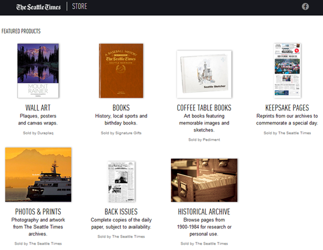
Task: Click 'Art books featuring memorable images' description
Action: (x=204, y=123)
